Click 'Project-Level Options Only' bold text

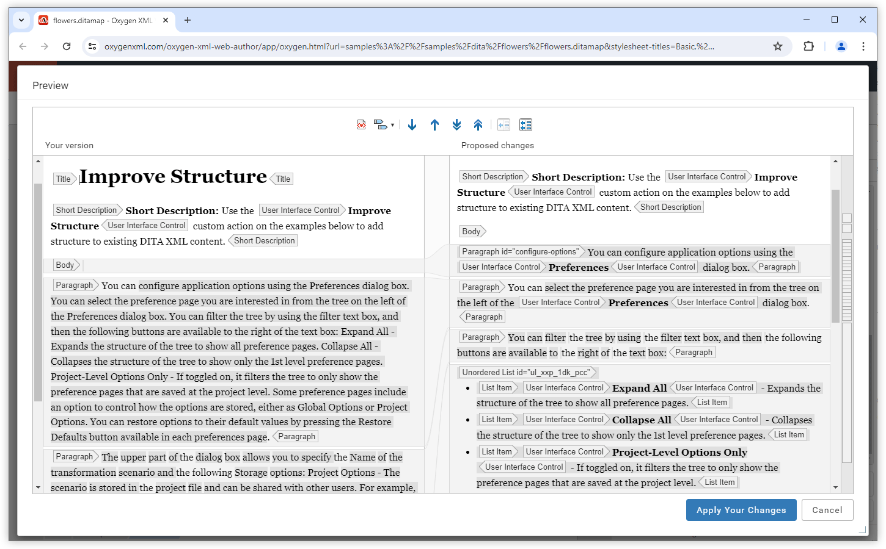[x=679, y=452]
